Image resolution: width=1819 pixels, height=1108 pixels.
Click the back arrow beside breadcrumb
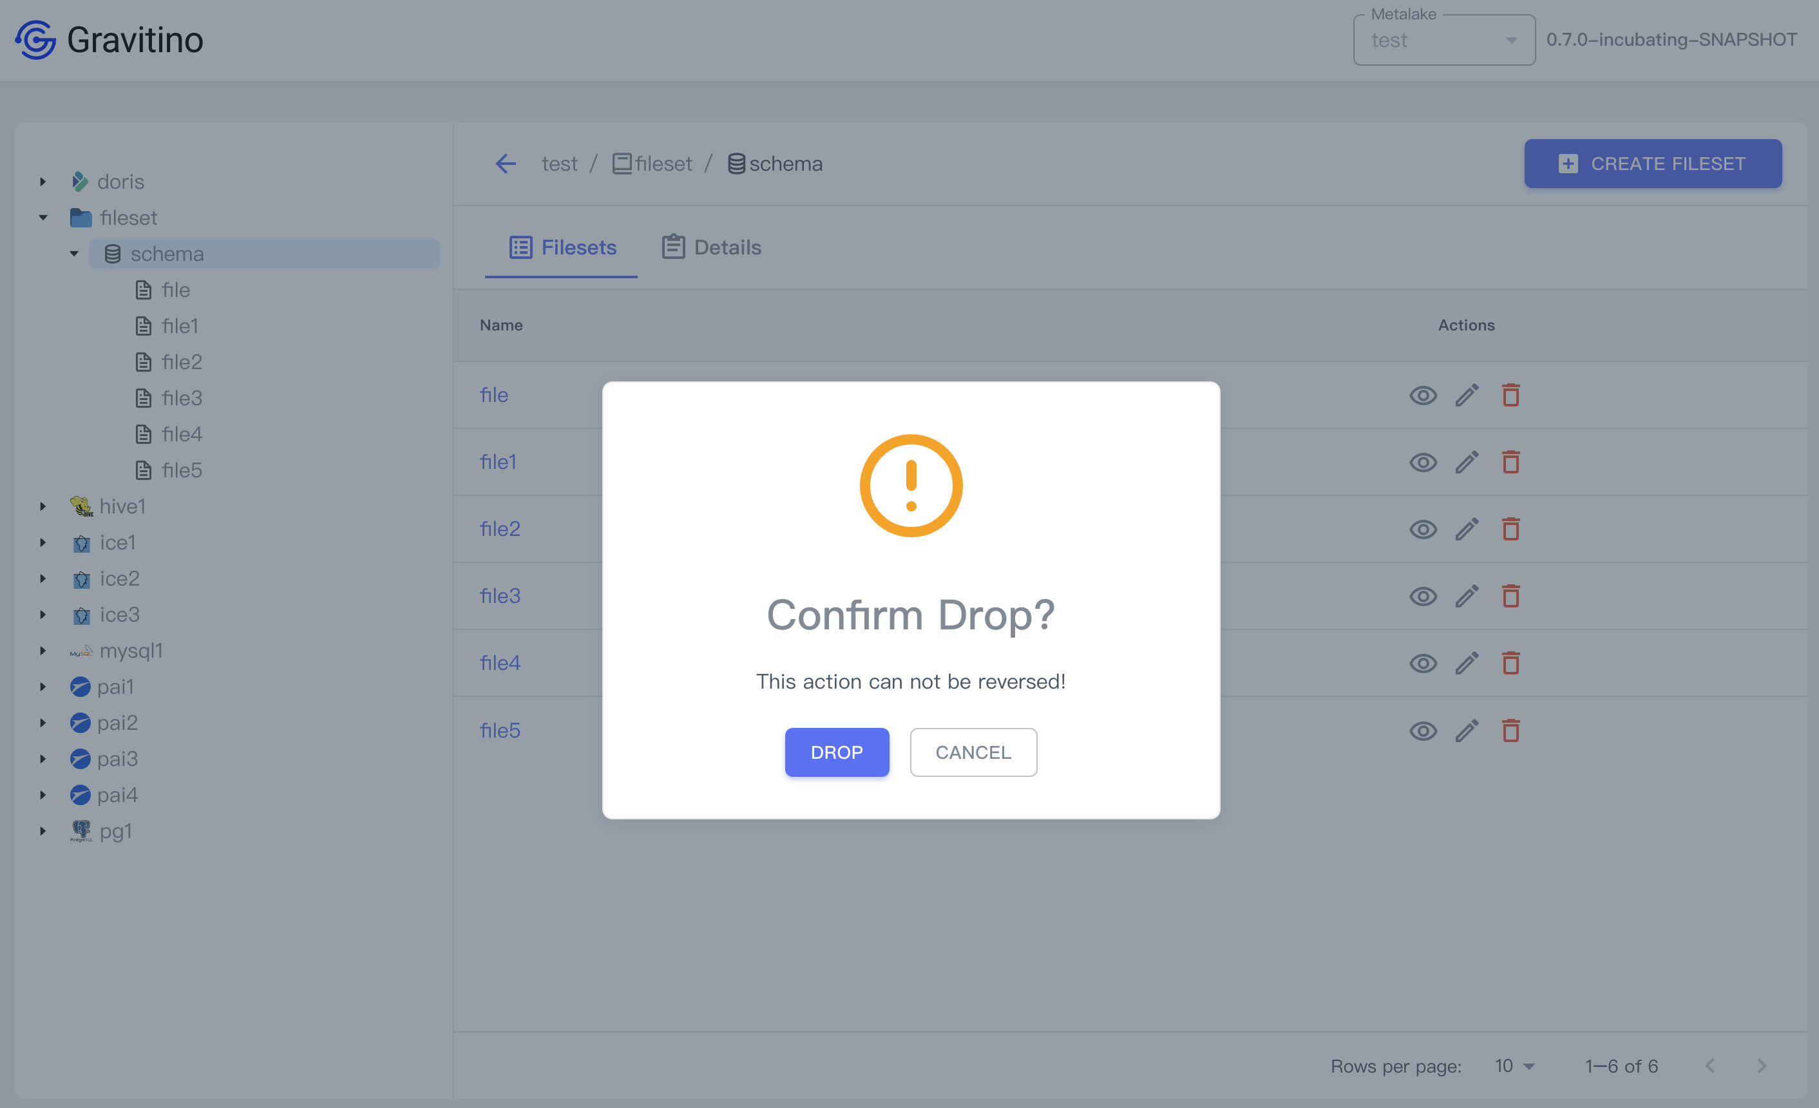(x=506, y=164)
